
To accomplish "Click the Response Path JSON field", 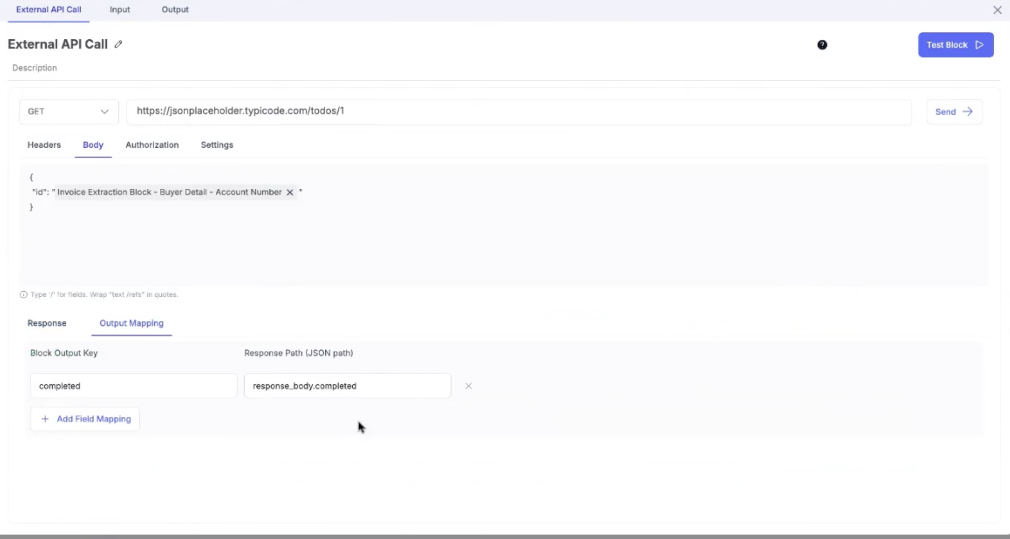I will tap(347, 386).
